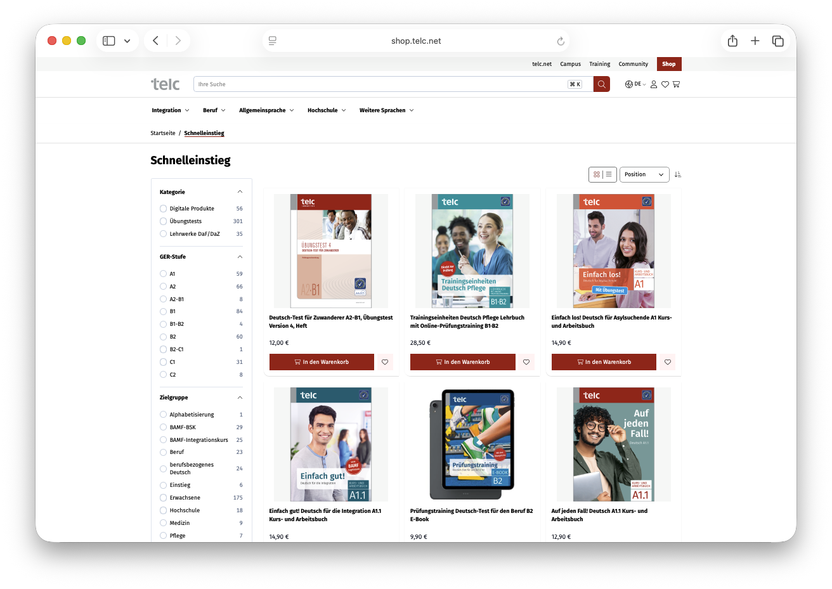The image size is (832, 589).
Task: Go forward in browser history
Action: pos(178,41)
